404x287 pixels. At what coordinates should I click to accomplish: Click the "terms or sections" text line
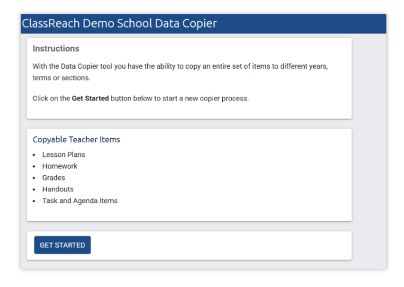pos(61,78)
